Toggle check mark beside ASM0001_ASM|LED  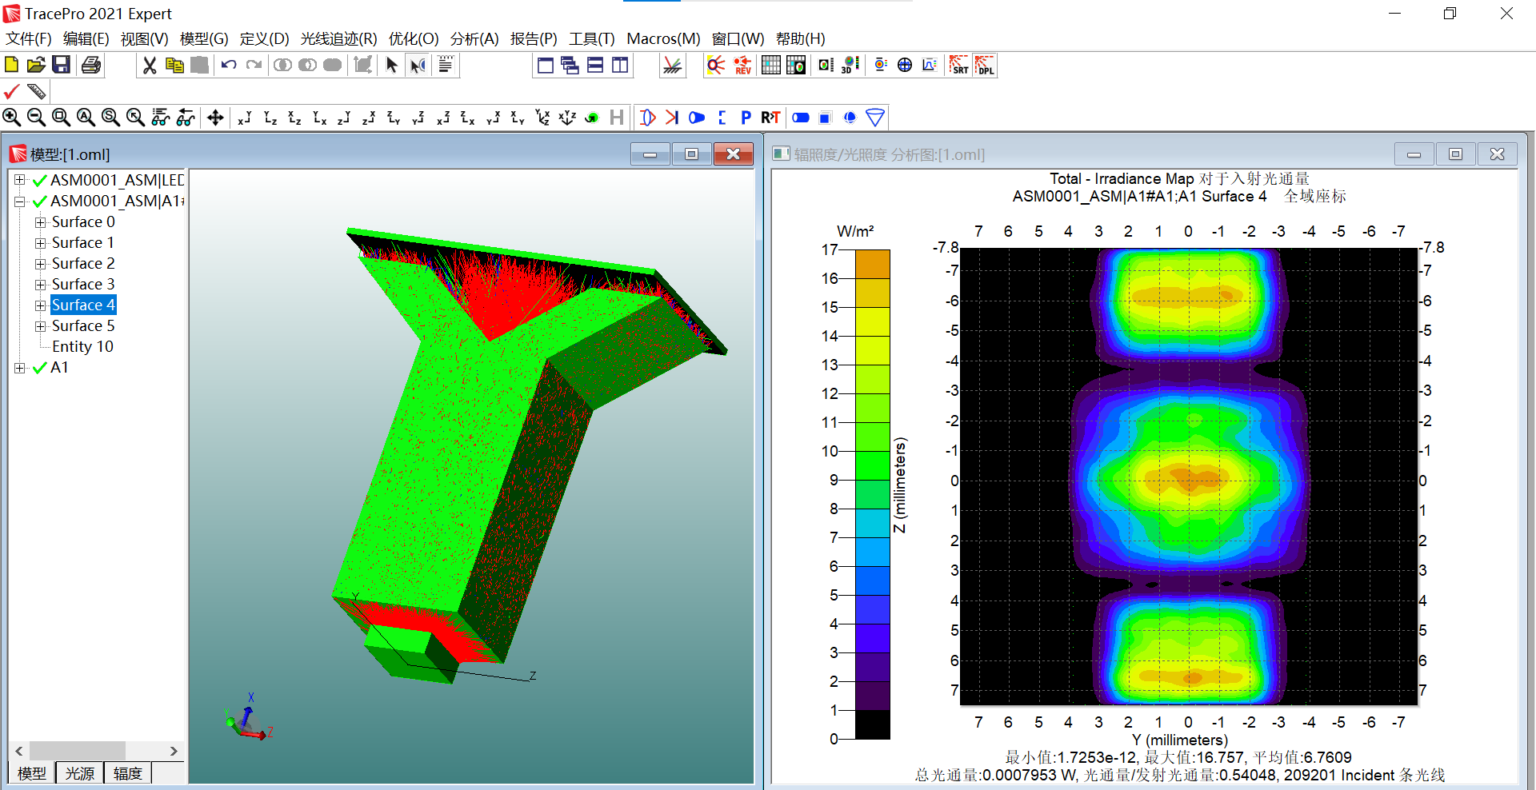[39, 181]
